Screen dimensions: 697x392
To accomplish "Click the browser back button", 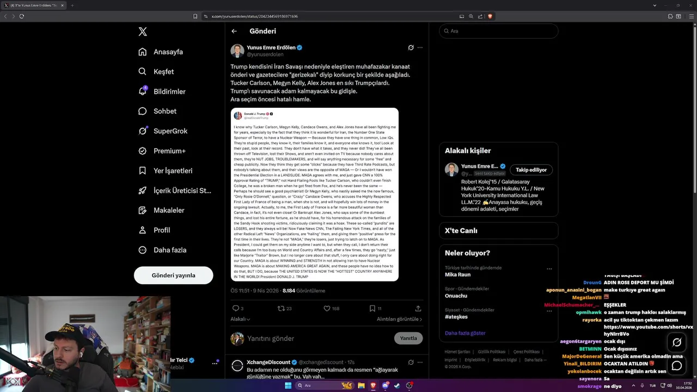I will [x=5, y=16].
